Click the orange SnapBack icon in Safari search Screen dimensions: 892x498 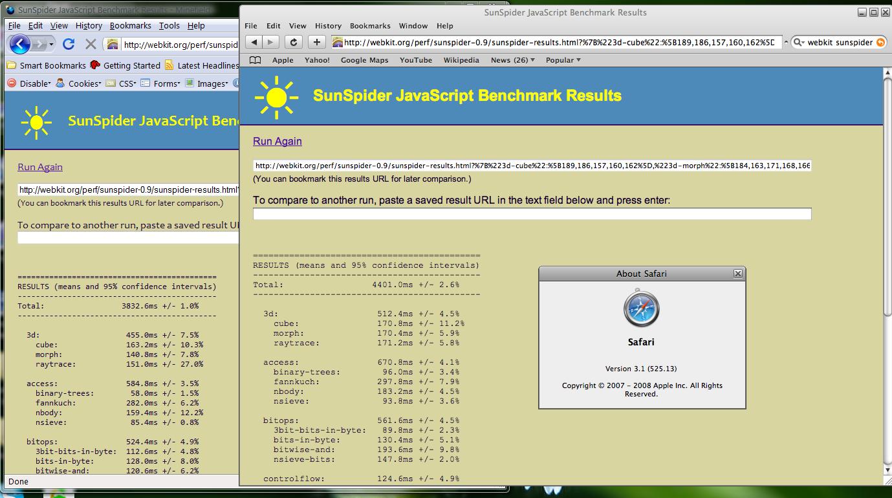880,42
